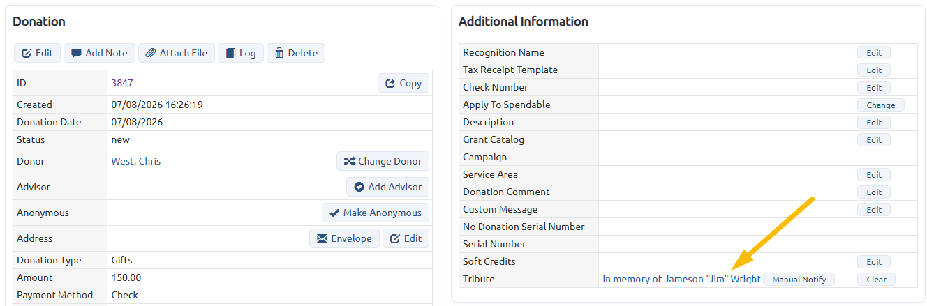
Task: Click the Serial Number row label
Action: pos(494,244)
